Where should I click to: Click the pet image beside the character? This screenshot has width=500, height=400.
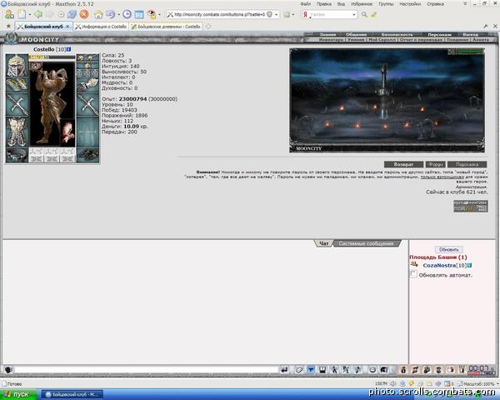[67, 133]
